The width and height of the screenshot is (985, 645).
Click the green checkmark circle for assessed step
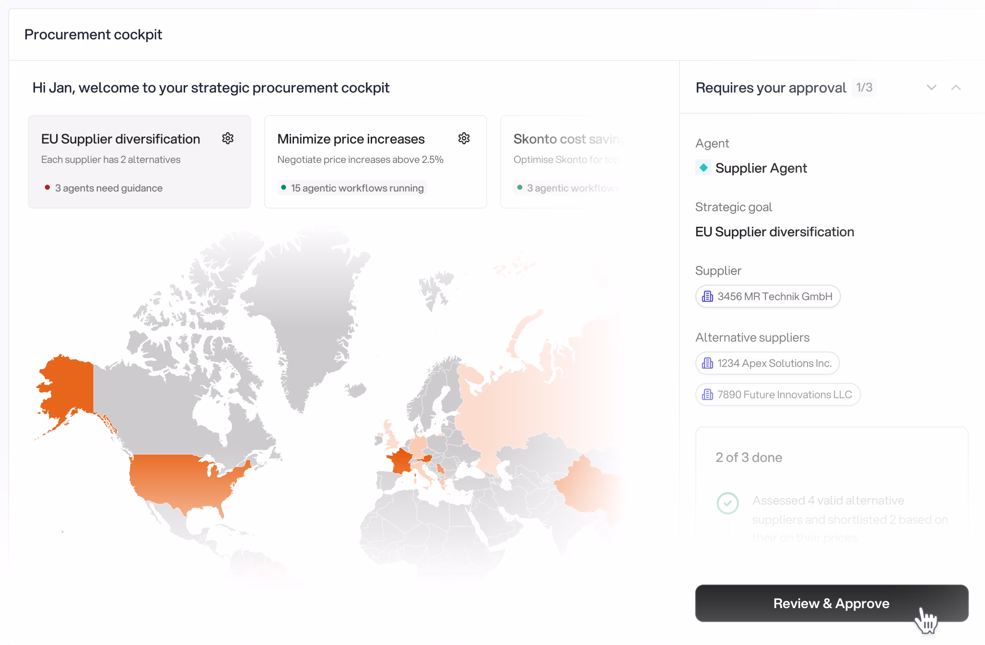(x=727, y=503)
